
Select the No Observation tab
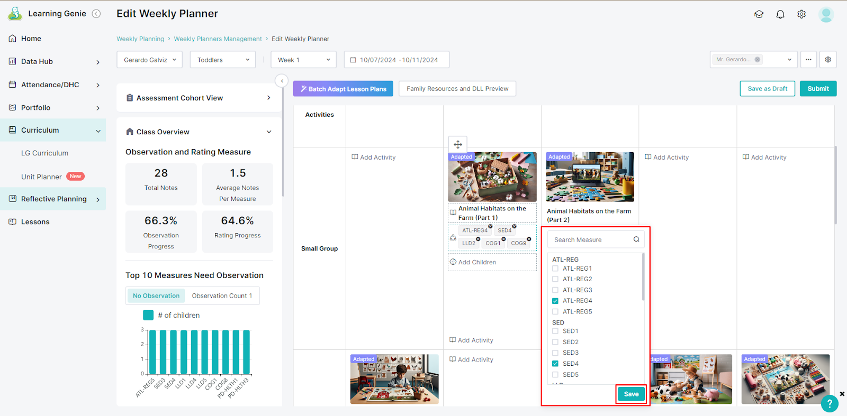156,296
